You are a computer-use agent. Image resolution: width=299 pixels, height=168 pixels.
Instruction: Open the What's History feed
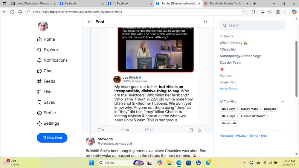coord(234,43)
